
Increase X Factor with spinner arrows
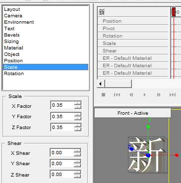(x=77, y=103)
